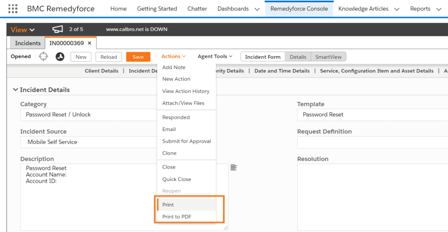Open the Description text editor icon
The width and height of the screenshot is (448, 232).
[234, 167]
